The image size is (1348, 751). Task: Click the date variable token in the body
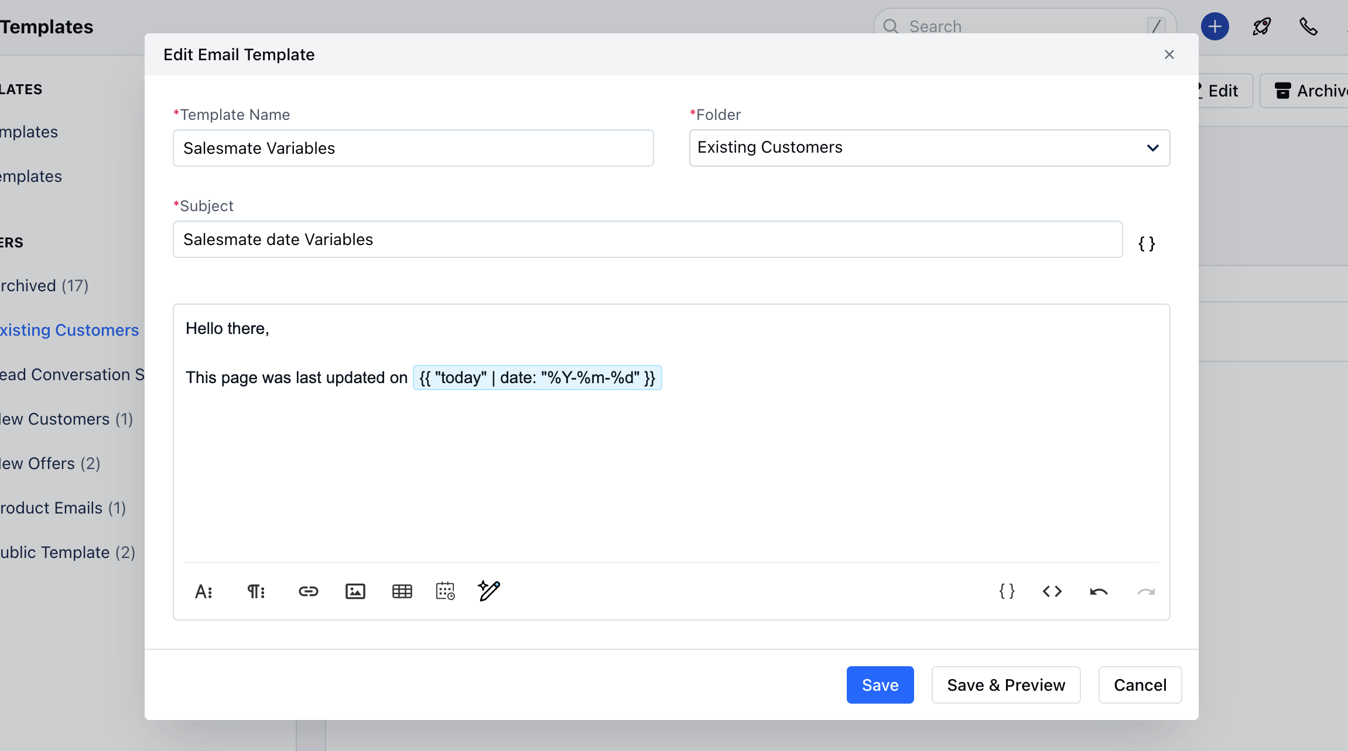point(538,378)
